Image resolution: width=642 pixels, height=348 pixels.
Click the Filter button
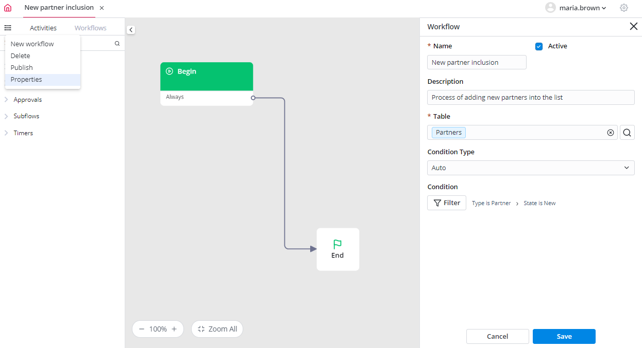coord(447,203)
